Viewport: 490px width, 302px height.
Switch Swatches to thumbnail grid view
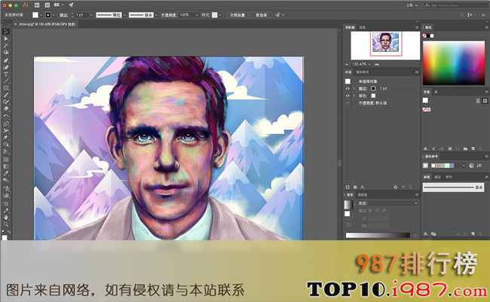(485, 101)
